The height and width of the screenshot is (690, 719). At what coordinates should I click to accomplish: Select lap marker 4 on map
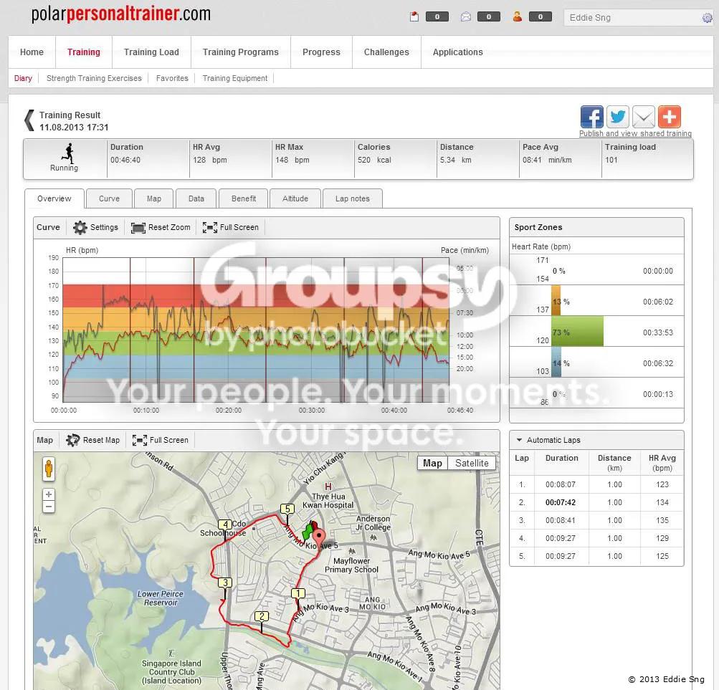tap(224, 524)
